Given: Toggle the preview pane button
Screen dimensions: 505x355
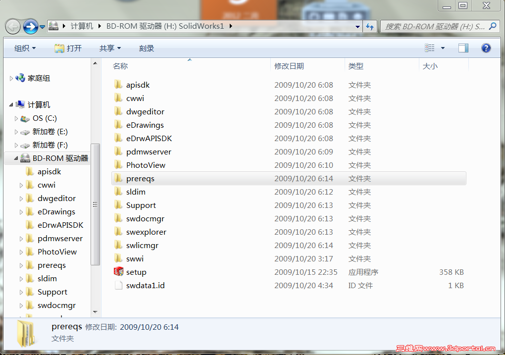Looking at the screenshot, I should (x=463, y=48).
